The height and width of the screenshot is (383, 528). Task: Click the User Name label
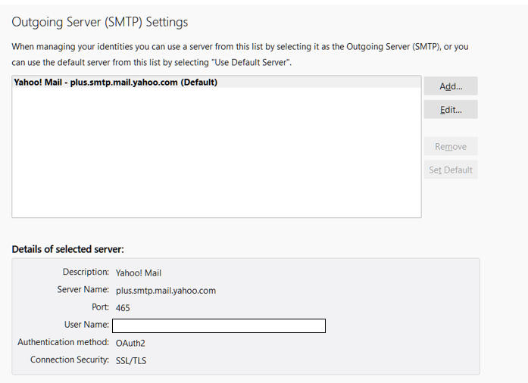click(x=86, y=325)
